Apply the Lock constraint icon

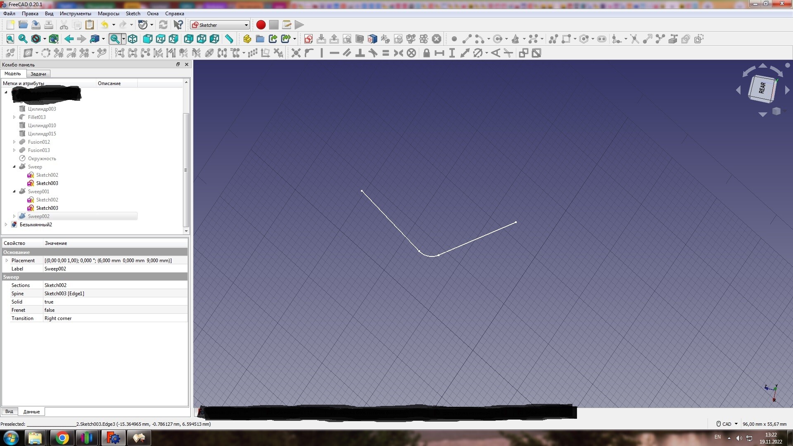(x=427, y=53)
